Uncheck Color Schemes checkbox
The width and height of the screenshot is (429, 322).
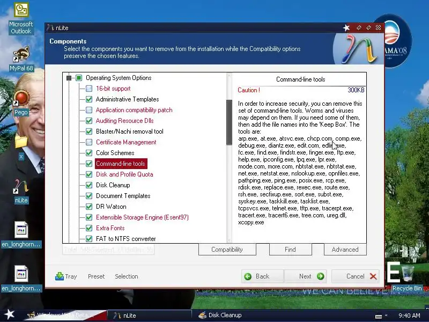pyautogui.click(x=89, y=153)
